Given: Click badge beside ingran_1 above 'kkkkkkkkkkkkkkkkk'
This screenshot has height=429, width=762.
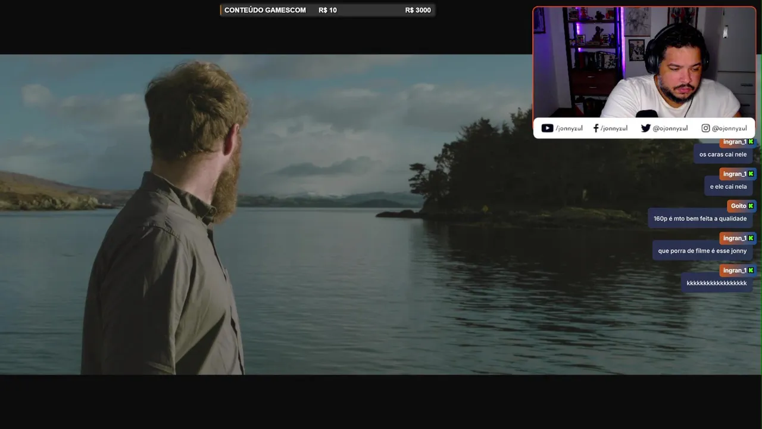Looking at the screenshot, I should [x=751, y=271].
